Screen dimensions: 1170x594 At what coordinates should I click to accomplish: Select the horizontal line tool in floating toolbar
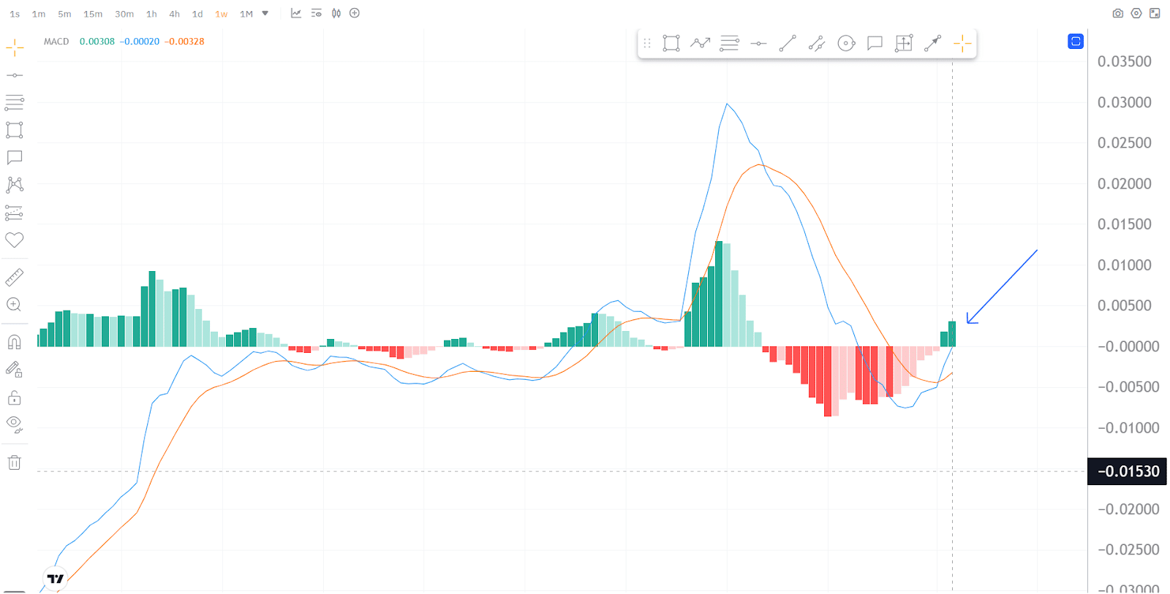(758, 44)
